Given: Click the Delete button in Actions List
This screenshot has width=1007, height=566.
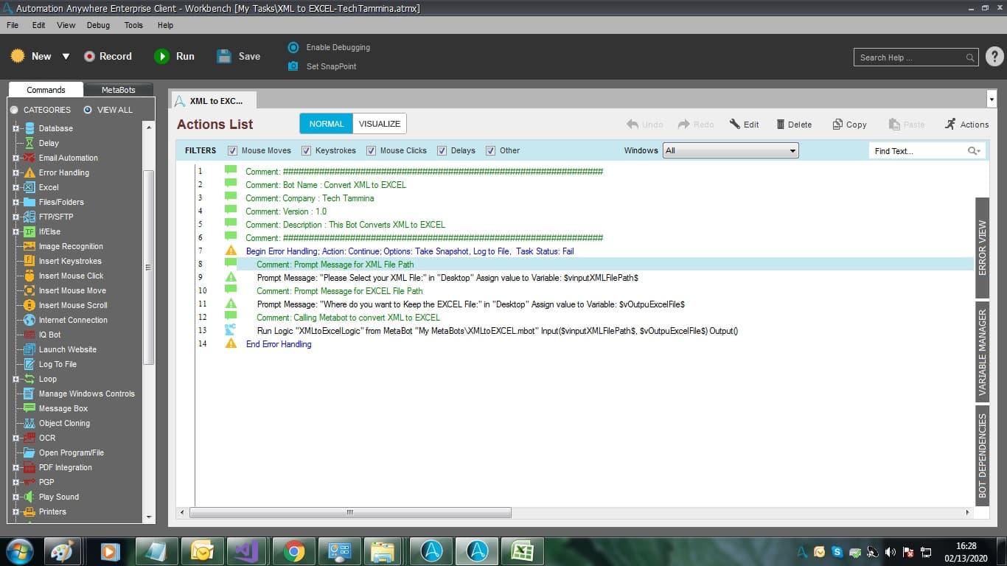Looking at the screenshot, I should (x=794, y=125).
